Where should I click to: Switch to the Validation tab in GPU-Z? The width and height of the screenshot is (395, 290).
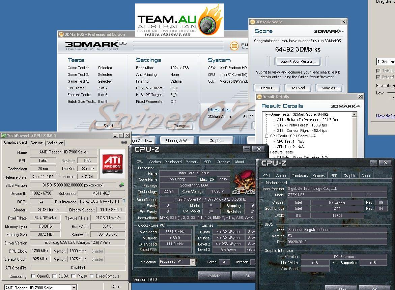[x=55, y=143]
